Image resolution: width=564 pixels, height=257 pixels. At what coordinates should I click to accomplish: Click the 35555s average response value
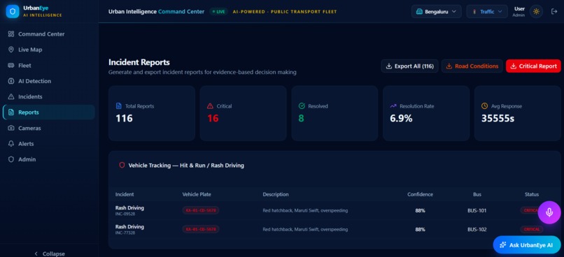coord(498,118)
